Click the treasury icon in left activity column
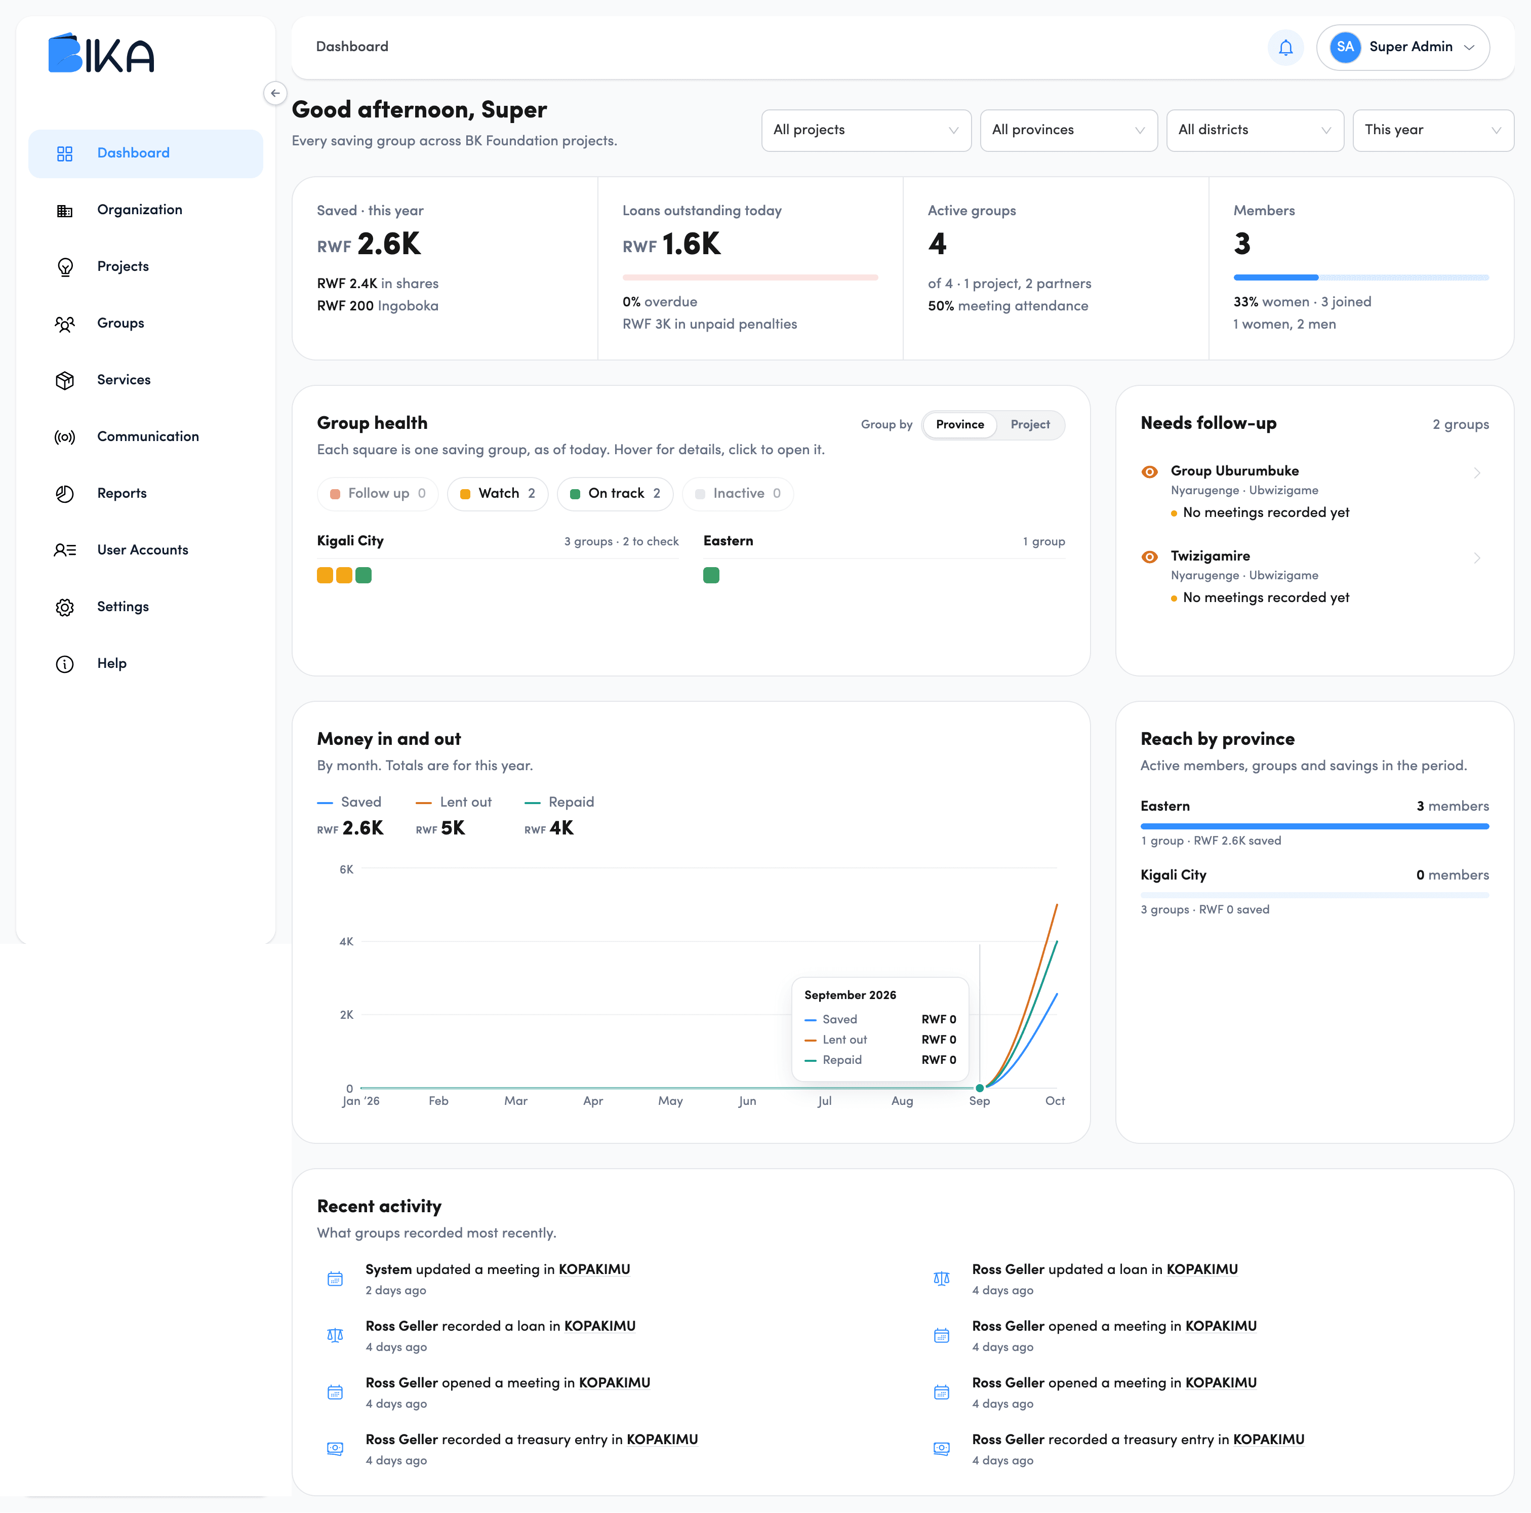 (x=335, y=1449)
